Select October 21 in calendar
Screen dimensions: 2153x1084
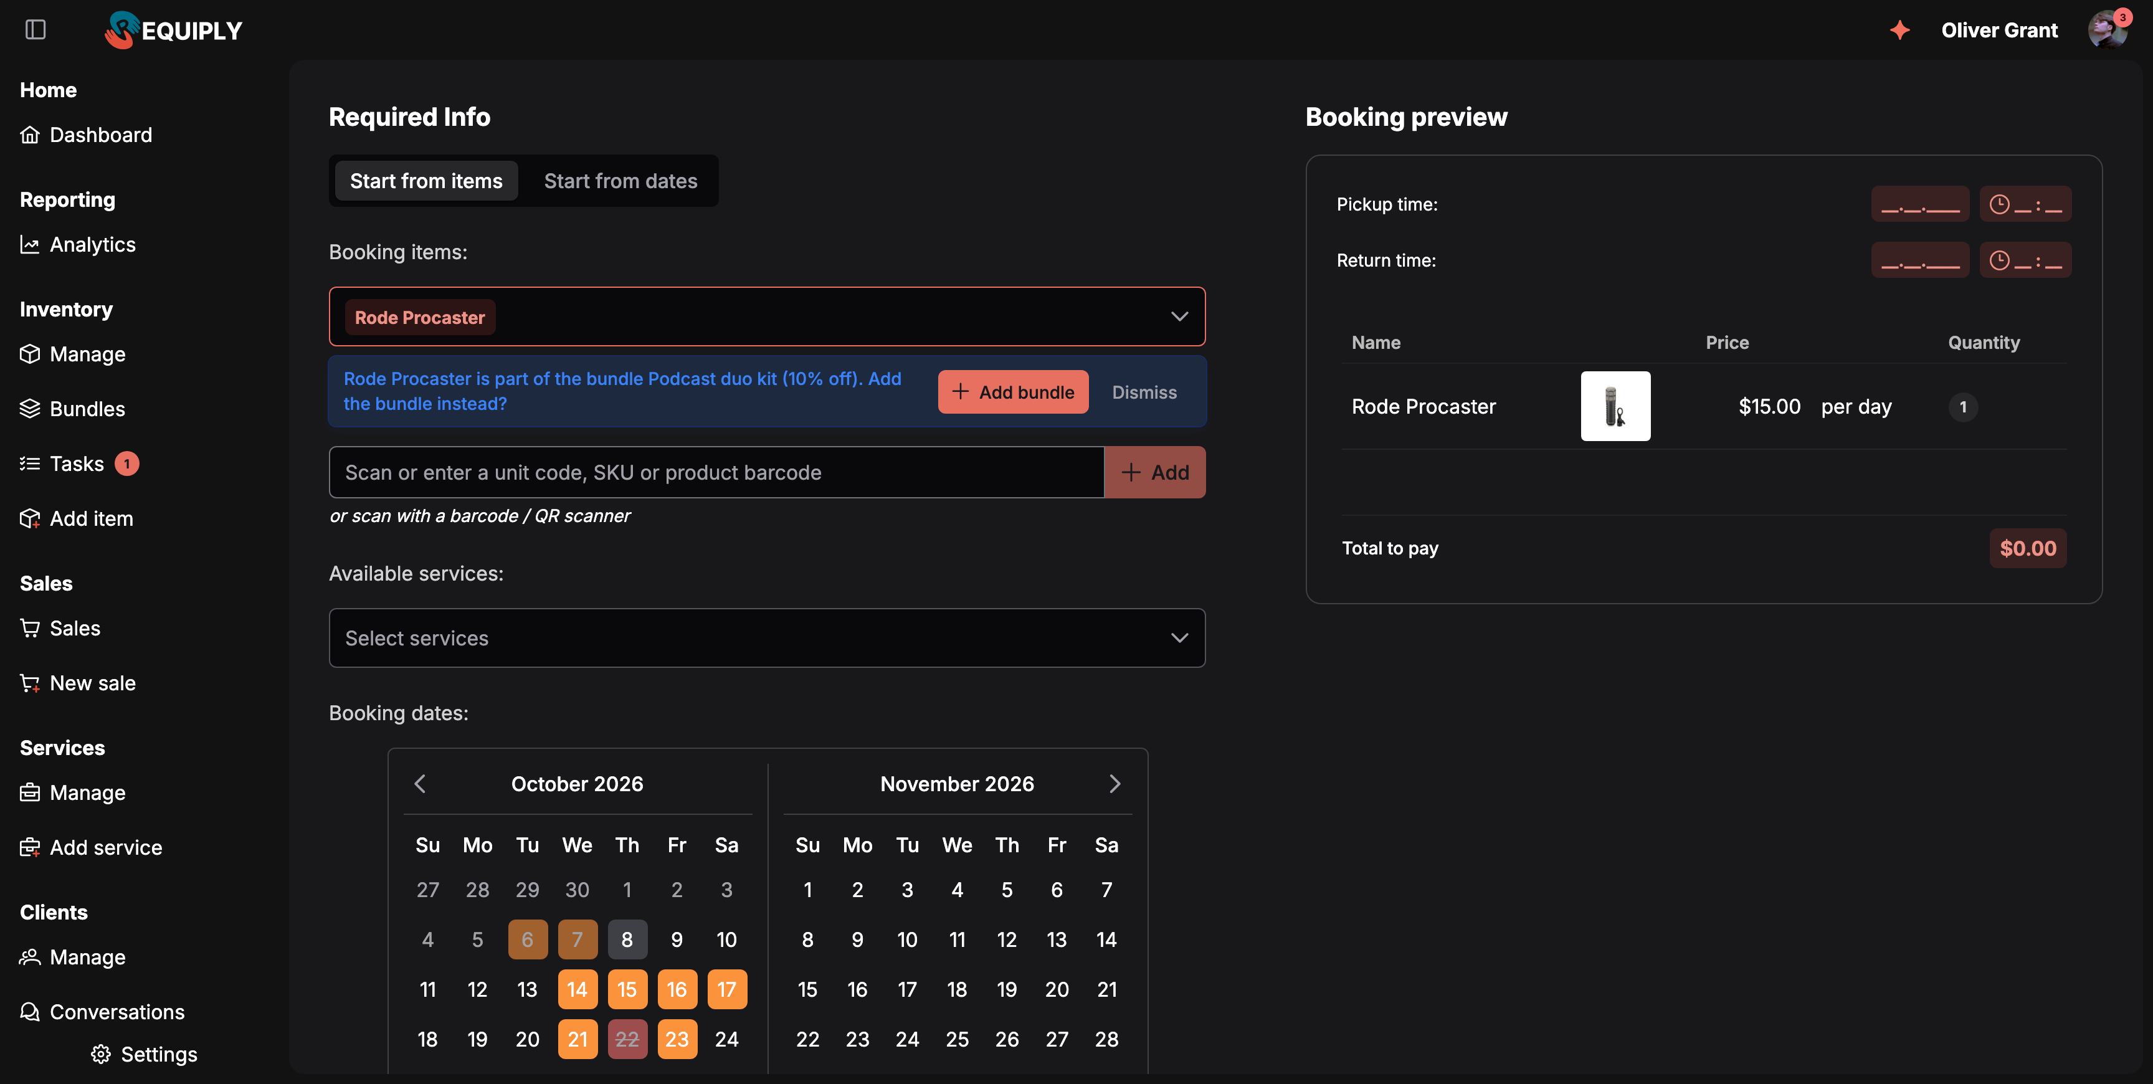point(577,1039)
